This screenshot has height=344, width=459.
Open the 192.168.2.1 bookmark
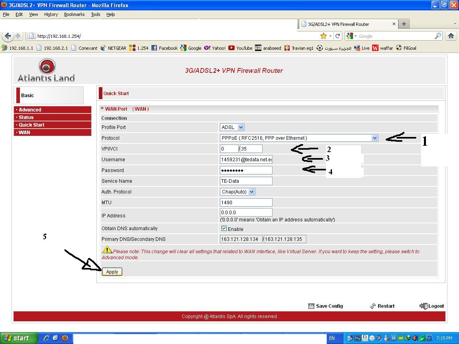[52, 48]
